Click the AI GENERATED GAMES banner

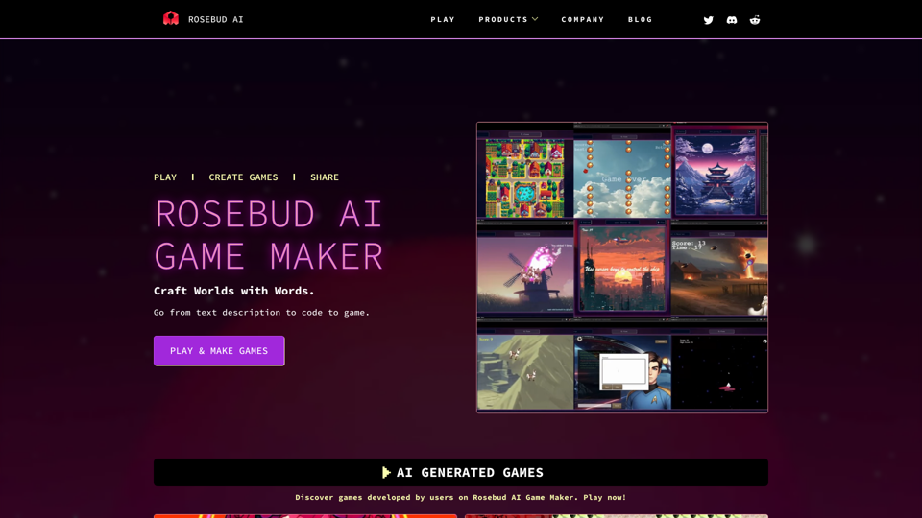coord(461,472)
